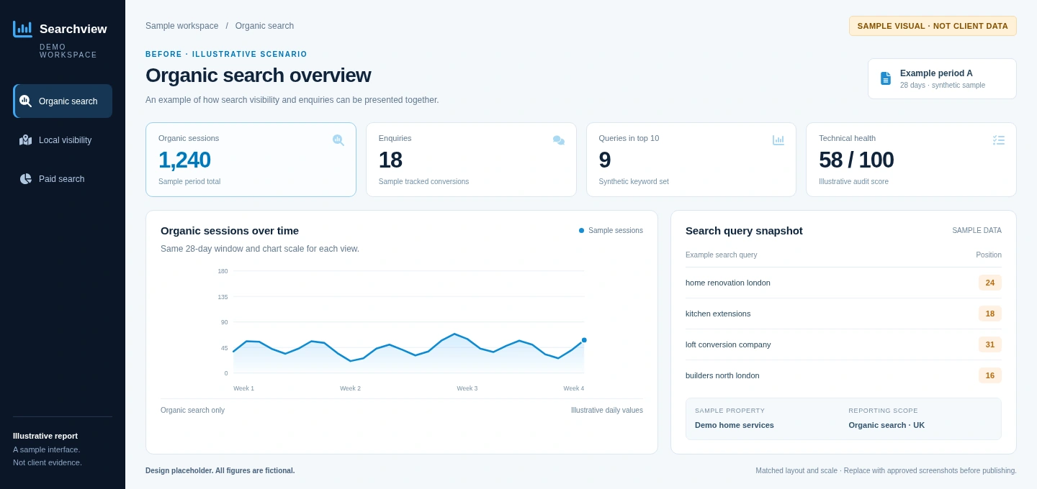Click the Paid search pie chart icon
Image resolution: width=1037 pixels, height=489 pixels.
tap(25, 179)
